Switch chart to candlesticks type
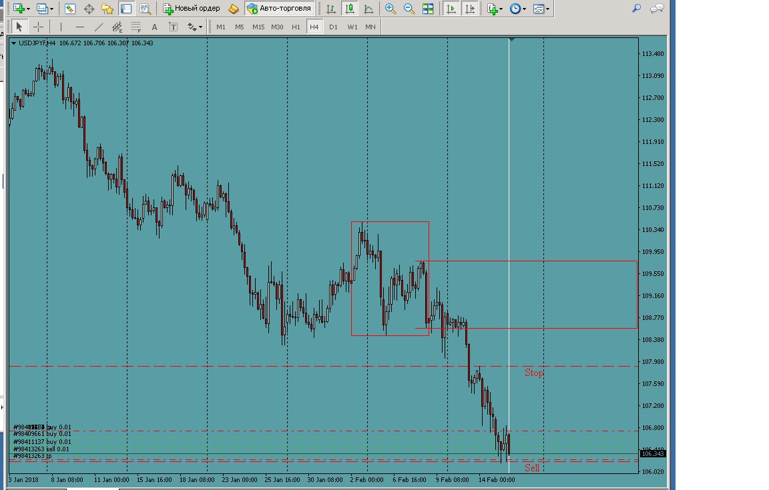 350,8
